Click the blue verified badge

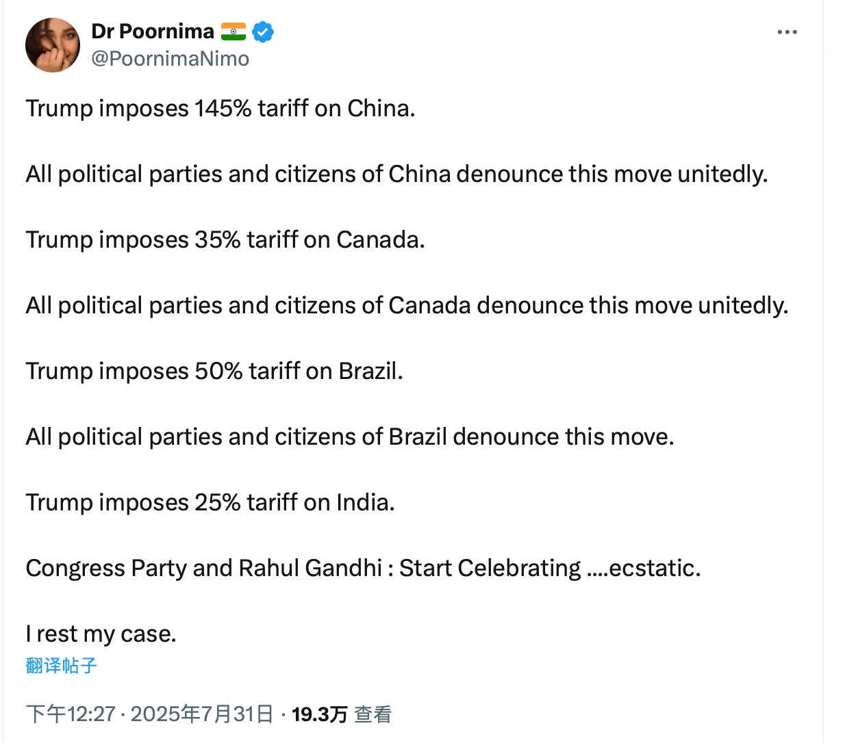(263, 31)
